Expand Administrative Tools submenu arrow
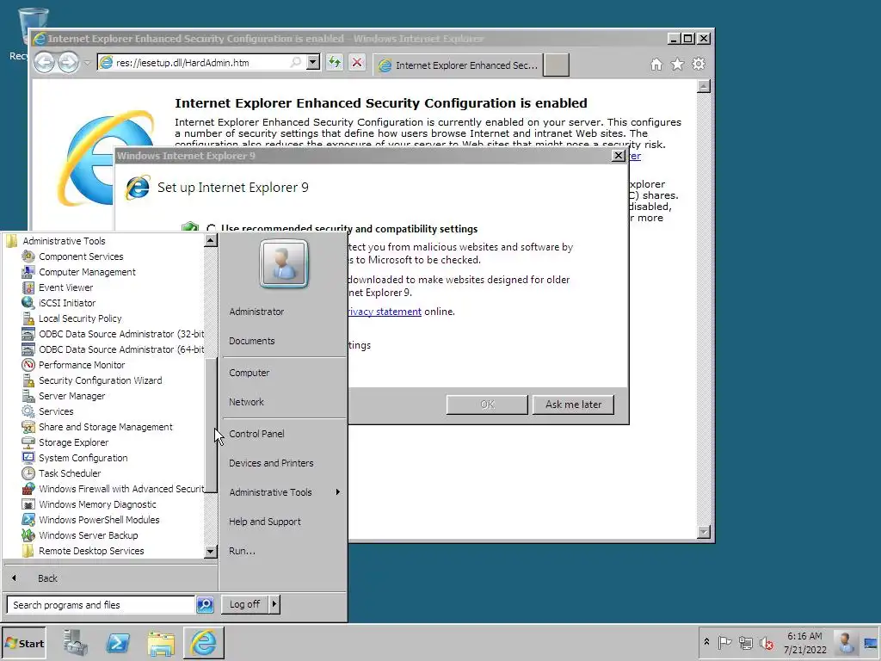This screenshot has height=661, width=881. pyautogui.click(x=337, y=492)
